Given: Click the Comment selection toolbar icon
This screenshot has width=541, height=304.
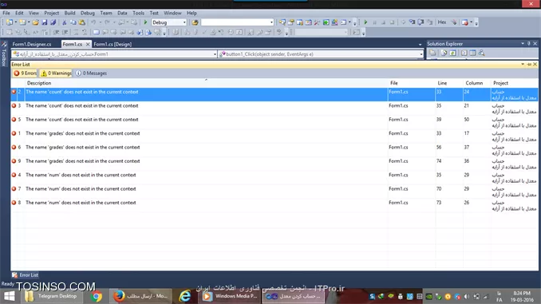Looking at the screenshot, I should tap(56, 32).
